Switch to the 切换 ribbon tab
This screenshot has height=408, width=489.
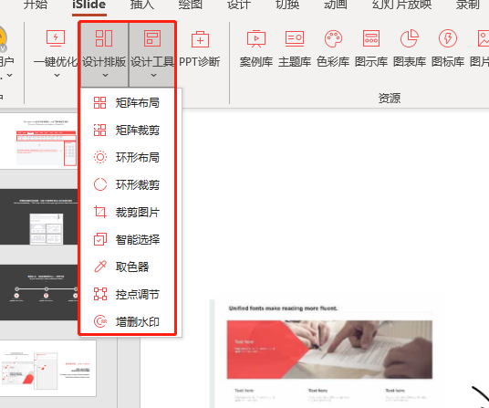point(287,5)
